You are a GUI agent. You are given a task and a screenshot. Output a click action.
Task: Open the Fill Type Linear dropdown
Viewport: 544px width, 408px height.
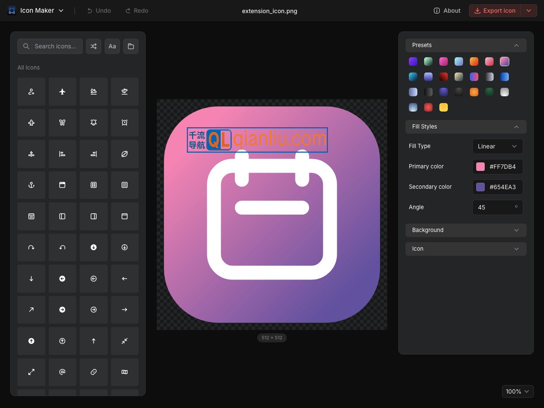[x=498, y=146]
